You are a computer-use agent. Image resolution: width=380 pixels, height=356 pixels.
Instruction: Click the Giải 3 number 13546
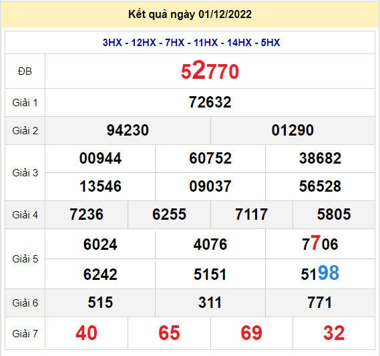(x=100, y=186)
